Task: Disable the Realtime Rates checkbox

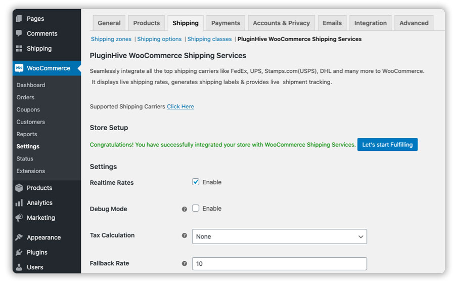Action: 196,182
